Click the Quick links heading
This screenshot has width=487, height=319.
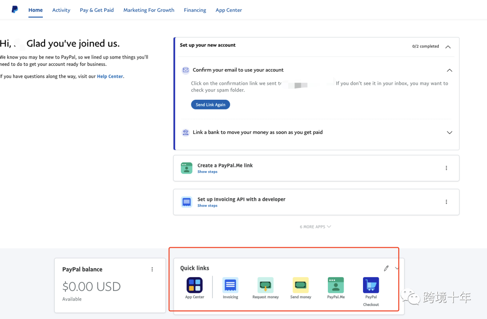[194, 268]
